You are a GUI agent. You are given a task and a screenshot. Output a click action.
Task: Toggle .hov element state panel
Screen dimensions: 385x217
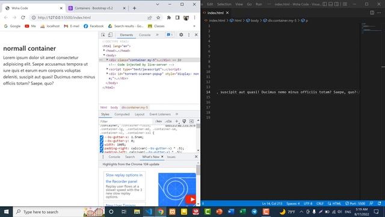click(x=158, y=121)
